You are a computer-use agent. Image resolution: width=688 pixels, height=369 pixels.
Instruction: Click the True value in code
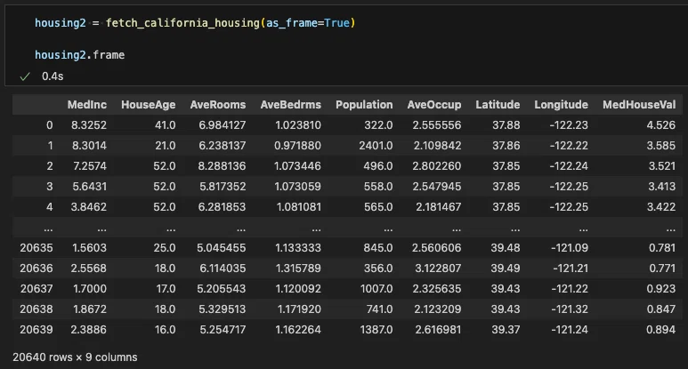pyautogui.click(x=336, y=23)
